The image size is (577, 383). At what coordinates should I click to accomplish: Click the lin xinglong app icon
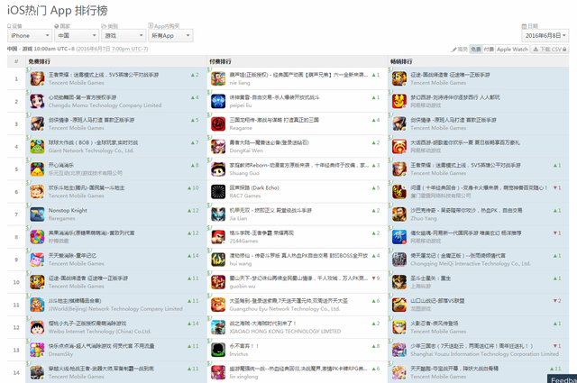(x=218, y=373)
